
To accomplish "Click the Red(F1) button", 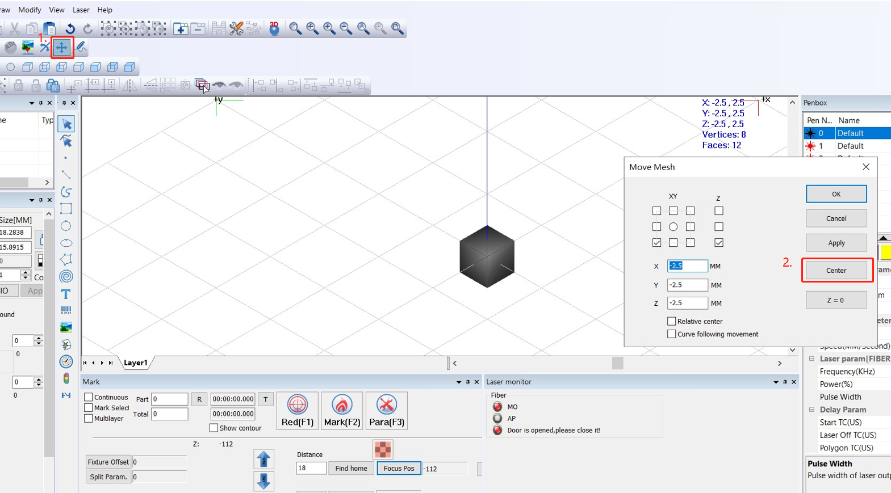I will pos(298,411).
